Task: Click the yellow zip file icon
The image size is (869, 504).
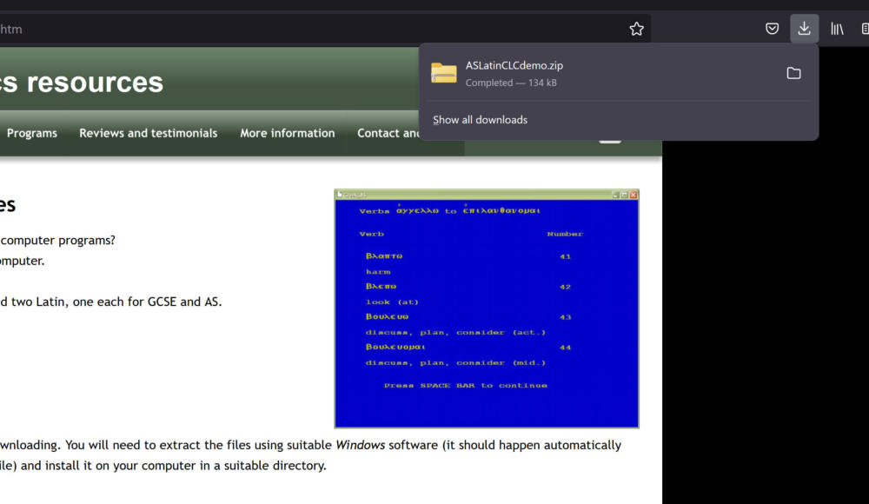Action: coord(444,73)
